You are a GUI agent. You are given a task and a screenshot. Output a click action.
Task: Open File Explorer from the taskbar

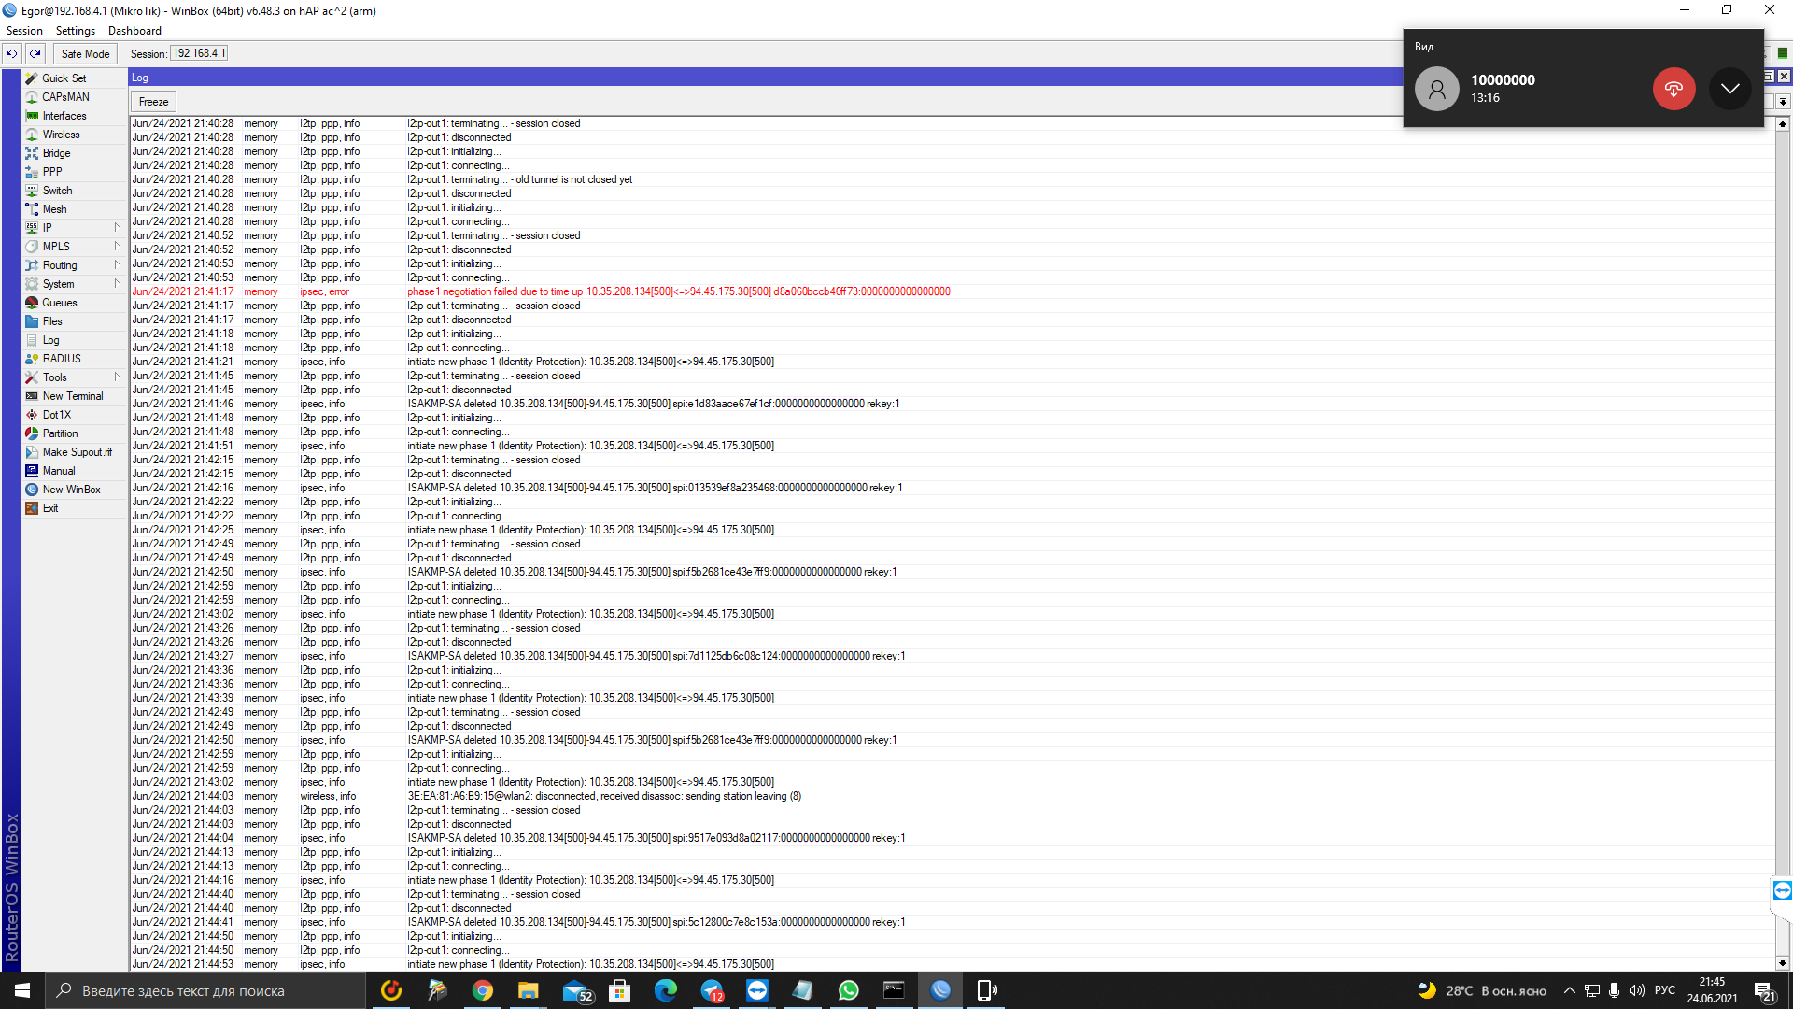tap(529, 990)
